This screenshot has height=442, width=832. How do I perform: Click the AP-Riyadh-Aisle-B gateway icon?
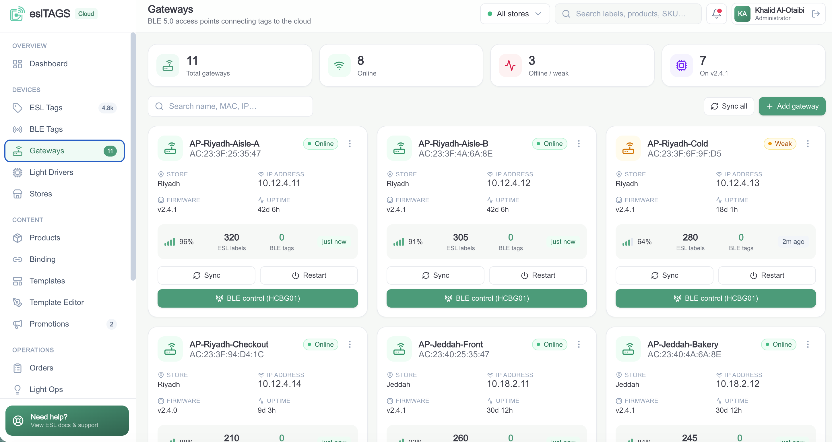(399, 148)
